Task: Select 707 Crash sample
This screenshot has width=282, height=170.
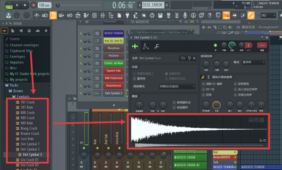Action: (27, 102)
